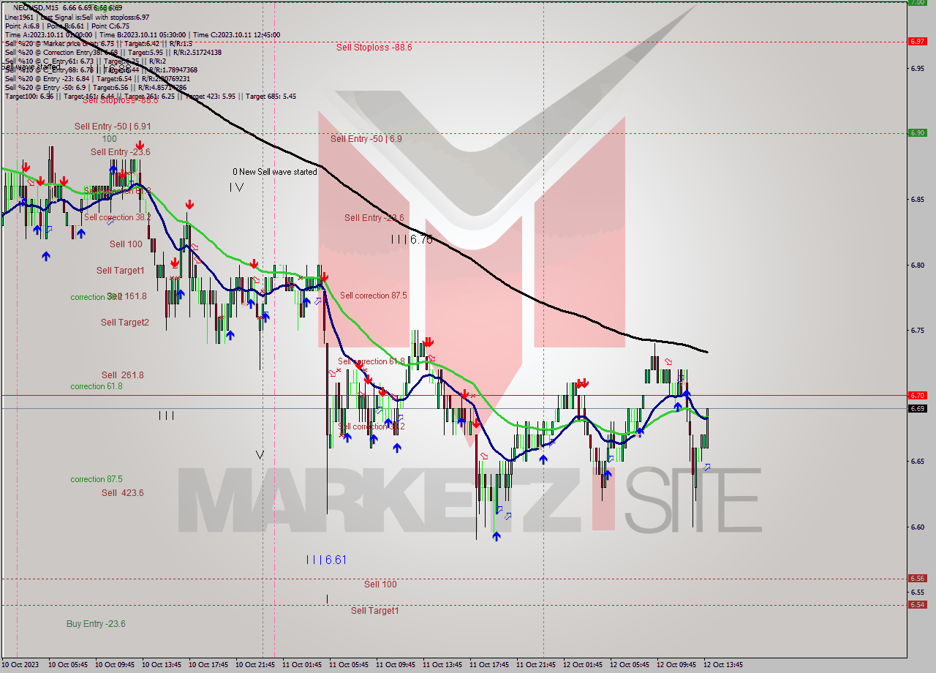Click the red 6.97 price tag on the price axis

(x=917, y=42)
